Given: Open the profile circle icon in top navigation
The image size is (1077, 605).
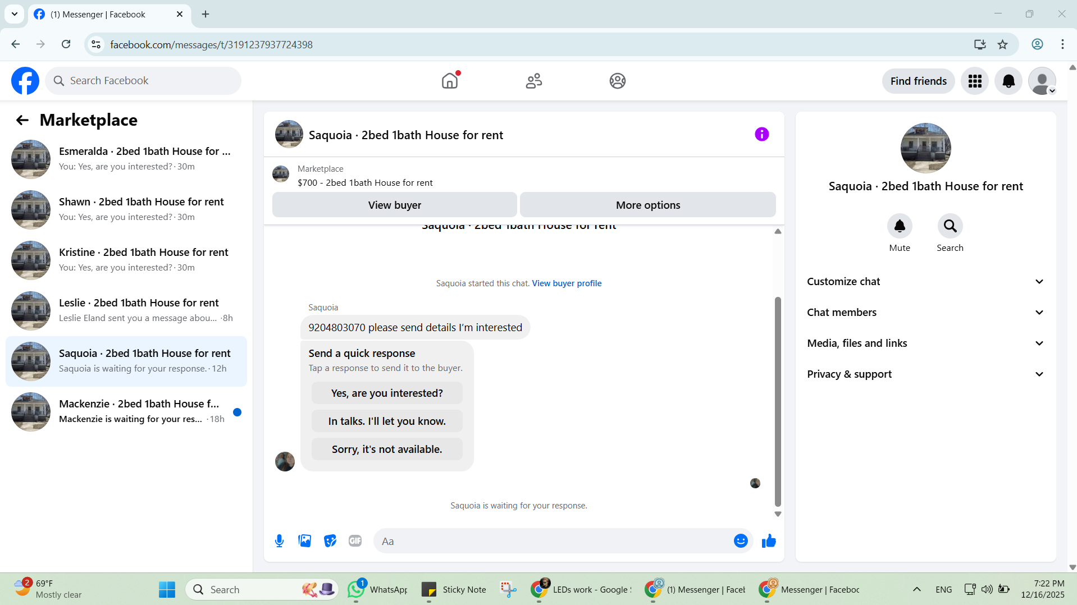Looking at the screenshot, I should pyautogui.click(x=617, y=81).
